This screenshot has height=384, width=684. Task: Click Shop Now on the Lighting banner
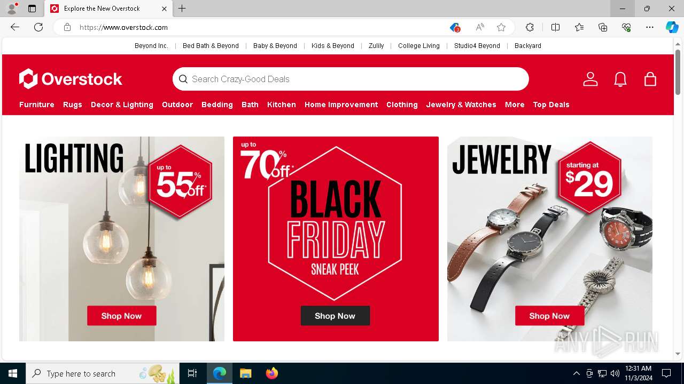pyautogui.click(x=122, y=316)
